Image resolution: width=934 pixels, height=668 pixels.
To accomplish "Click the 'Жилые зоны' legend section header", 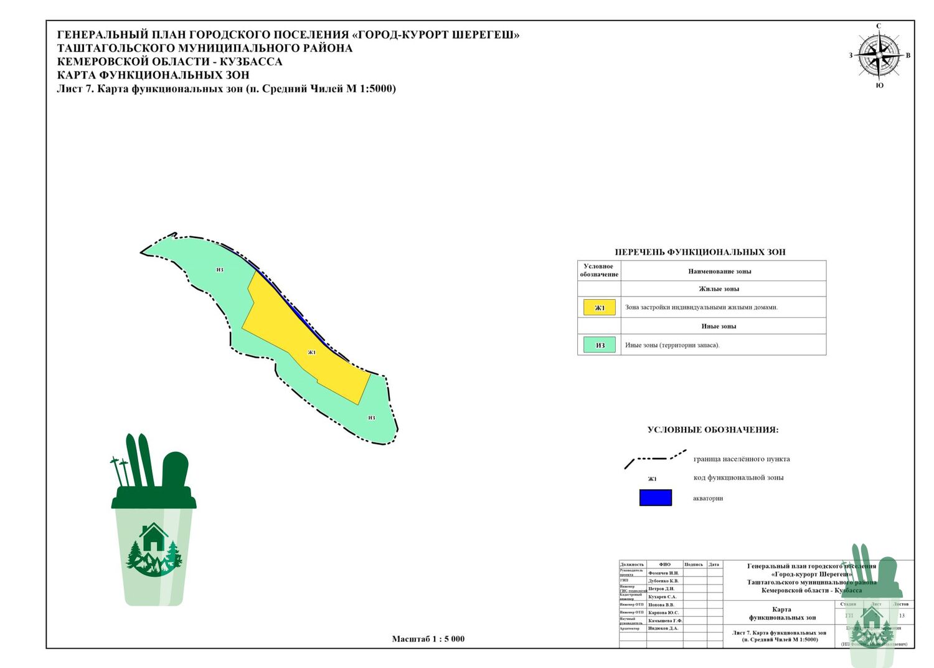I will point(719,289).
